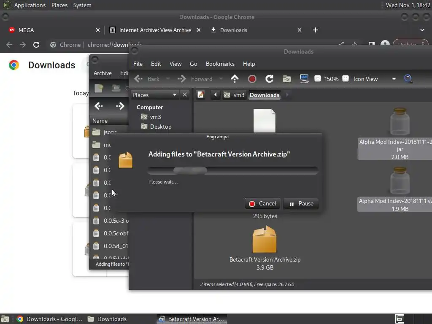This screenshot has width=432, height=324.
Task: Select Betacraft Version Archive.zip file icon
Action: tap(265, 239)
